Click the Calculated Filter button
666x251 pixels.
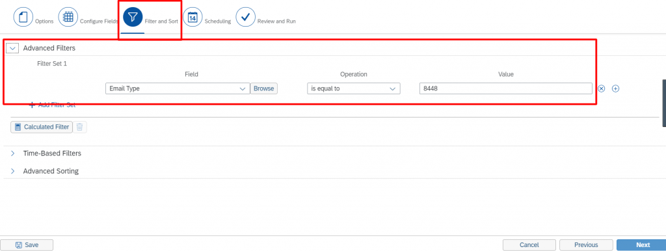[x=42, y=127]
